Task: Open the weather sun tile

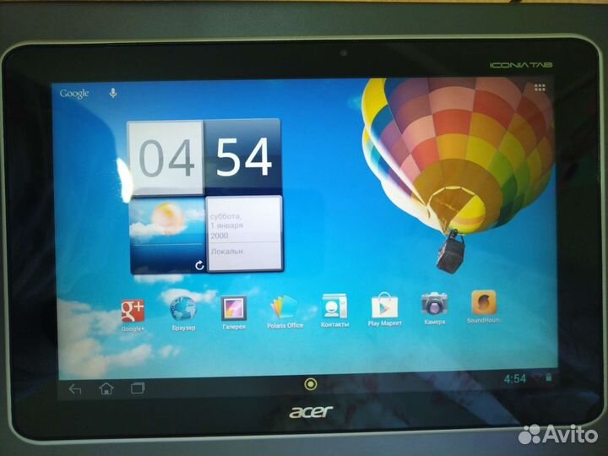Action: point(167,235)
